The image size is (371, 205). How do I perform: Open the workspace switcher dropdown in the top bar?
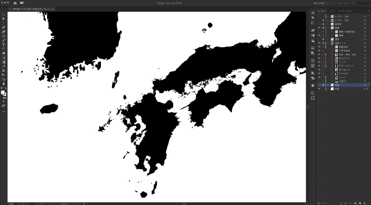321,3
